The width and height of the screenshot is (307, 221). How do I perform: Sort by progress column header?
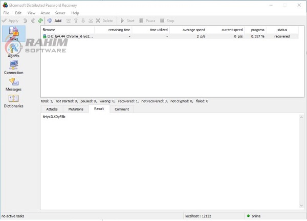(255, 30)
